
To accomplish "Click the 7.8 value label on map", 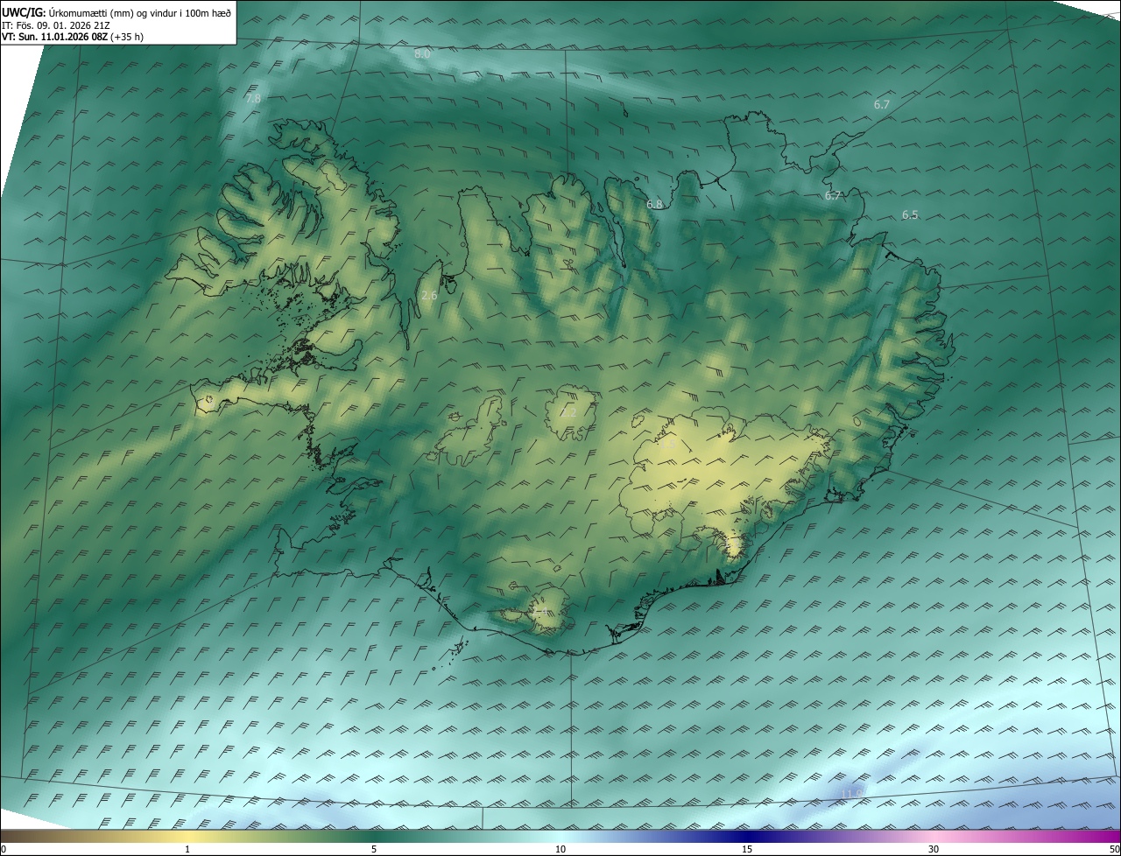I will pyautogui.click(x=253, y=99).
